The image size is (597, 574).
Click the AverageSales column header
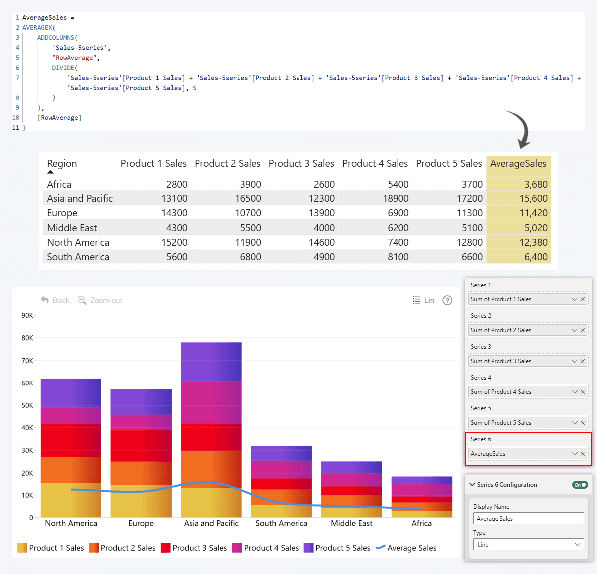518,164
